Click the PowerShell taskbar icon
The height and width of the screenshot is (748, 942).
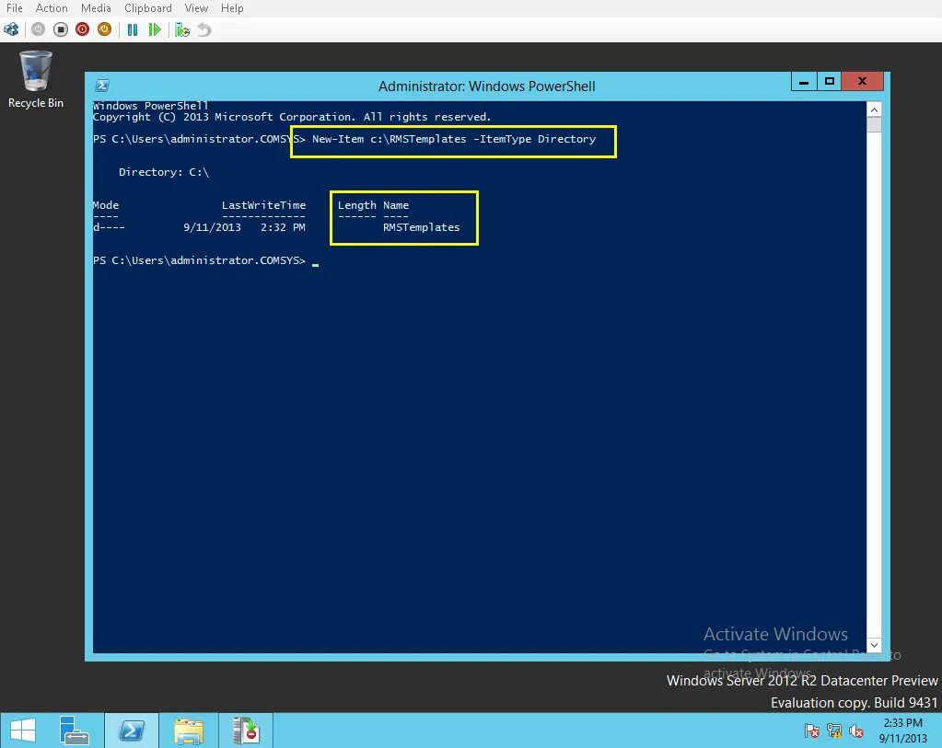[x=132, y=731]
